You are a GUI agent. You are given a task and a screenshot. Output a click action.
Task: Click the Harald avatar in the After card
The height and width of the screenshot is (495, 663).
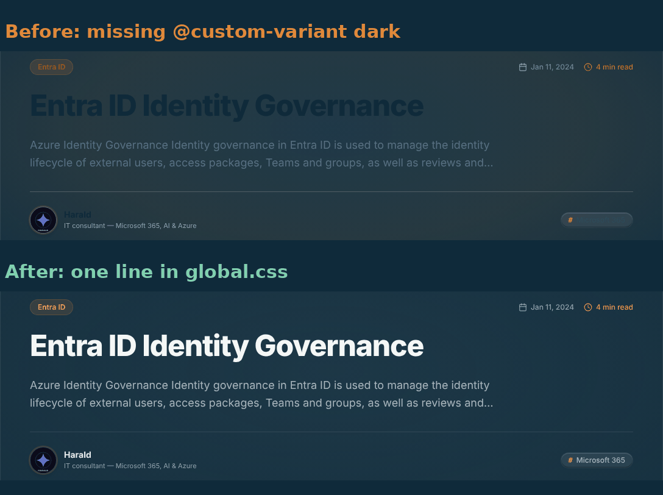click(x=43, y=460)
